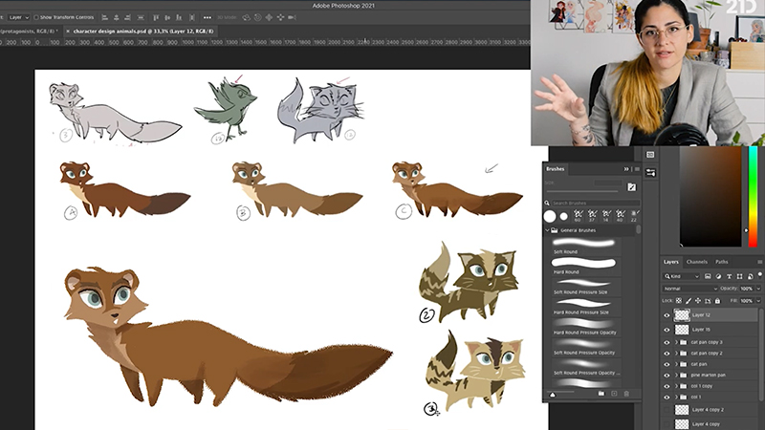Click the vertical hue spectrum slider
Image resolution: width=765 pixels, height=430 pixels.
pos(753,196)
